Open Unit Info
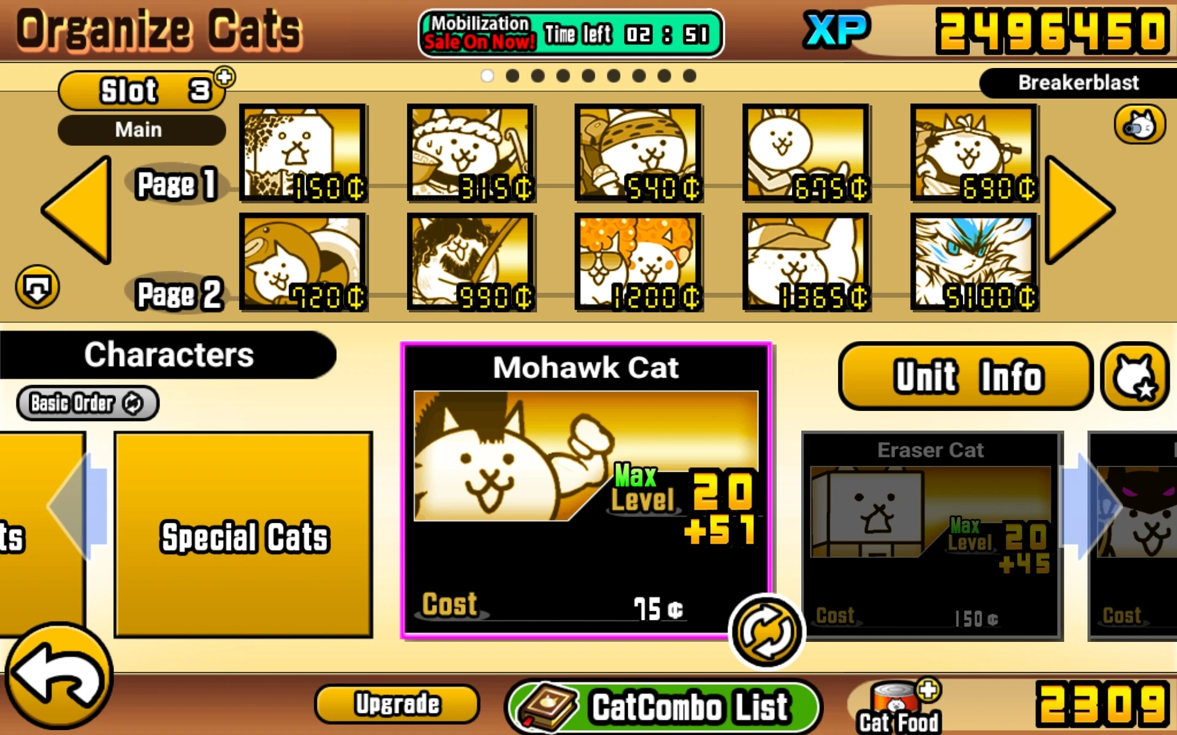This screenshot has height=735, width=1177. (x=966, y=376)
